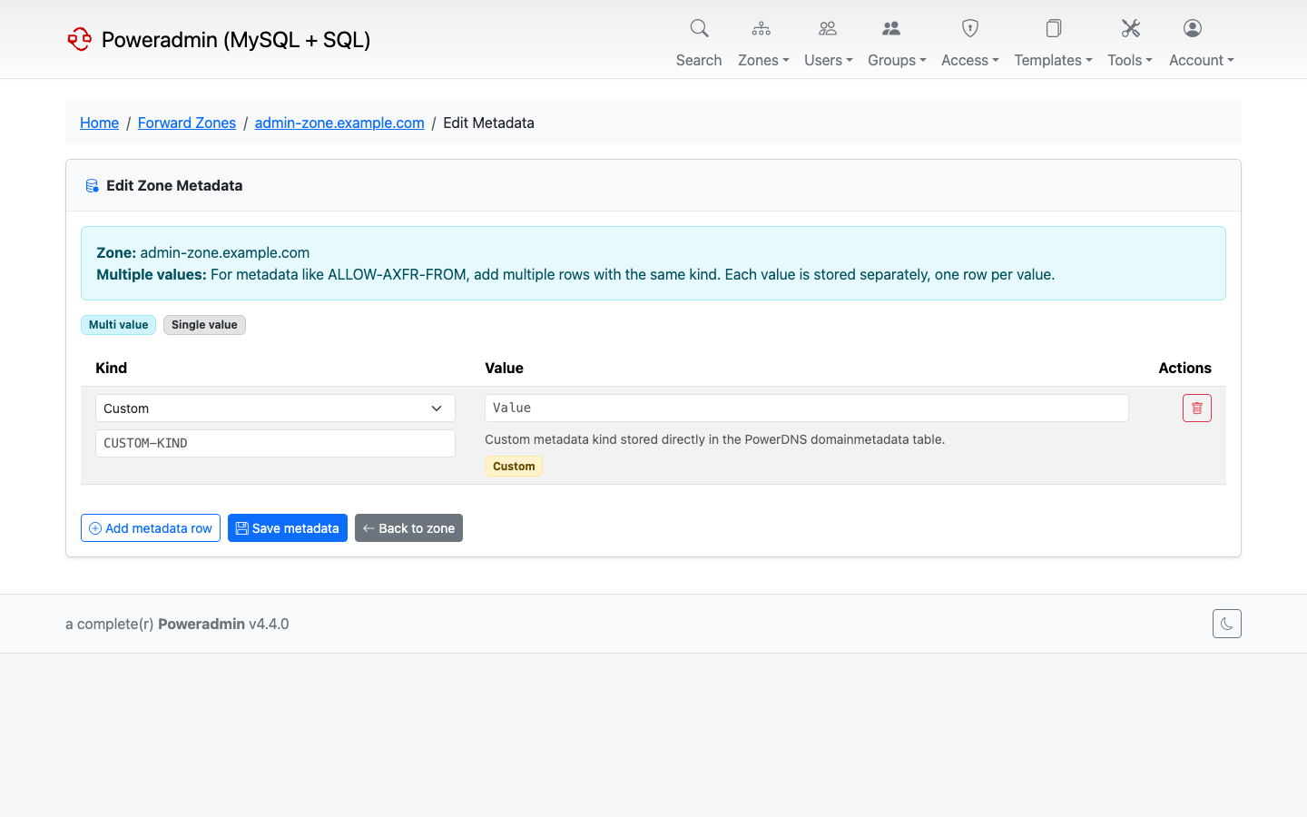Click the Edit Zone Metadata heading
Image resolution: width=1307 pixels, height=817 pixels.
click(174, 185)
